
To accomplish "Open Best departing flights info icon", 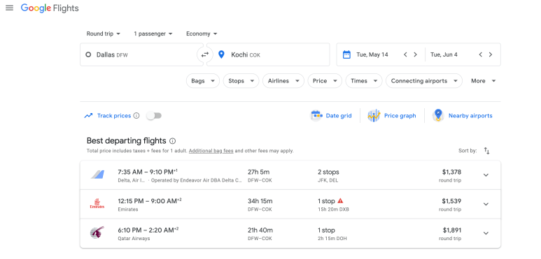I will [x=172, y=141].
